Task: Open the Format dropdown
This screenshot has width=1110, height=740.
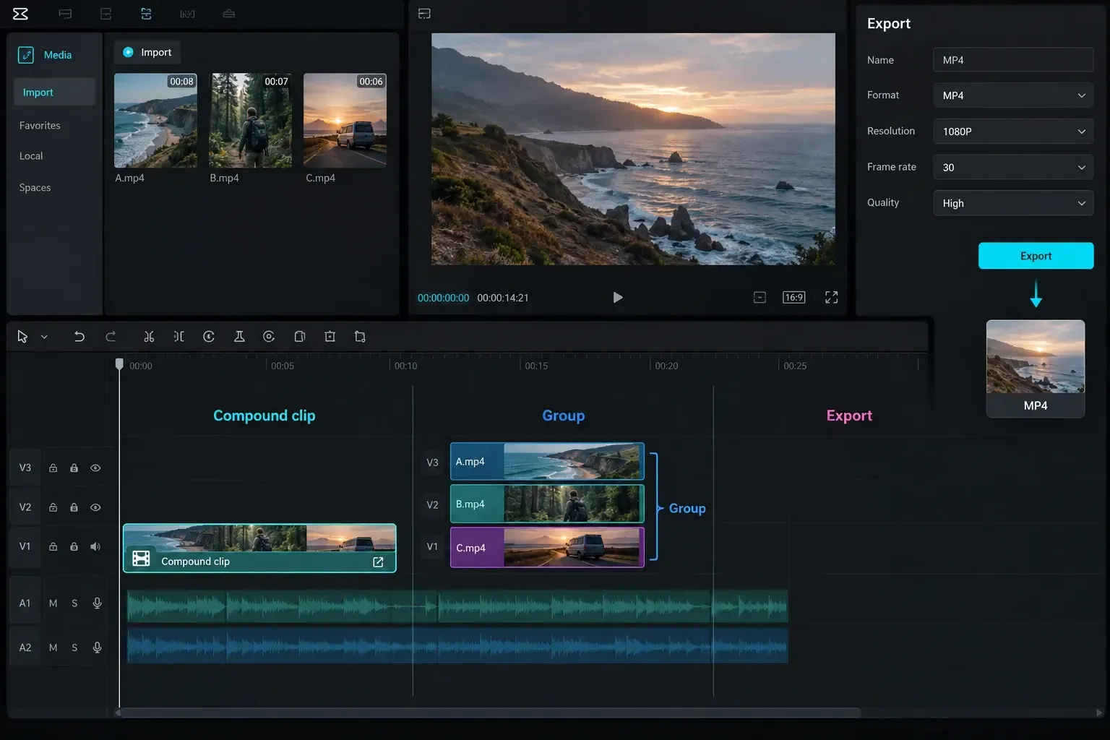Action: (1013, 95)
